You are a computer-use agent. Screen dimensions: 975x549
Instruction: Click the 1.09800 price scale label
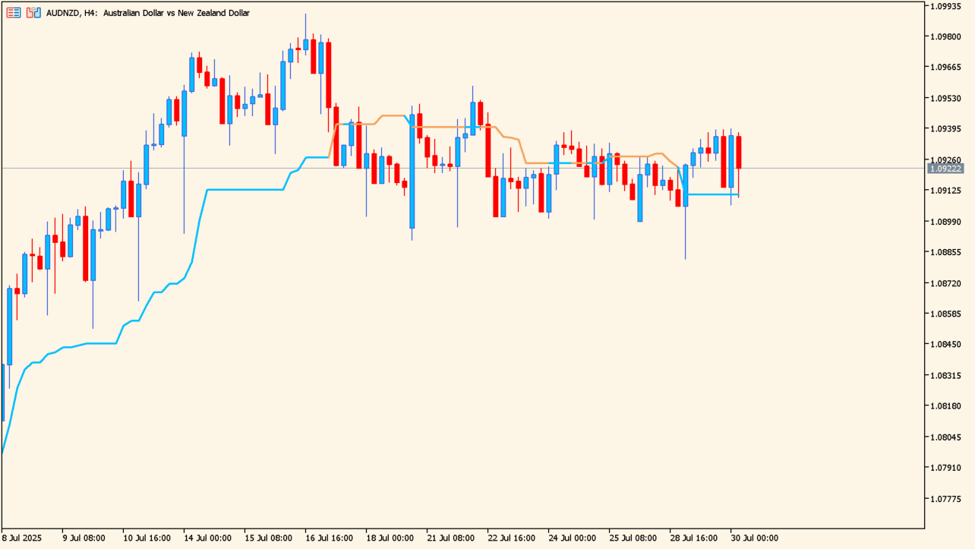click(946, 36)
